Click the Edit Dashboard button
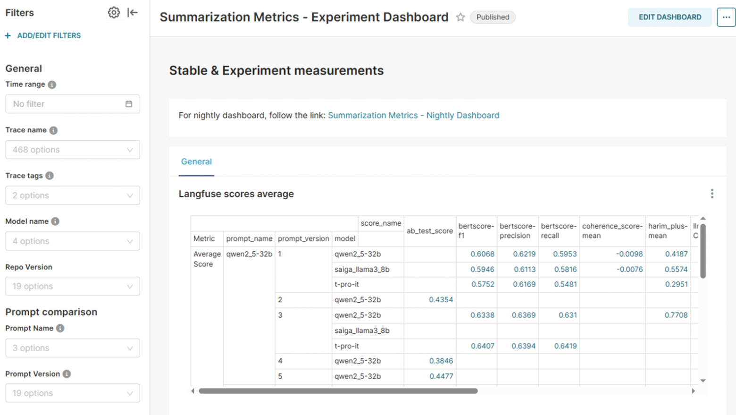The image size is (736, 415). [669, 17]
